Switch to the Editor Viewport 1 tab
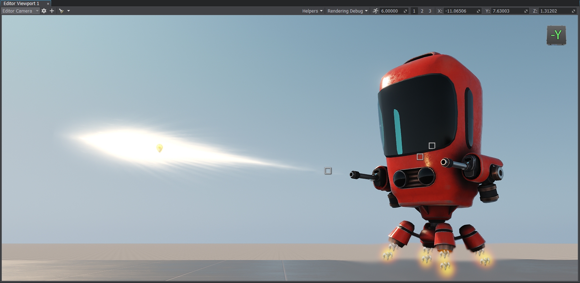The width and height of the screenshot is (580, 283). point(22,4)
